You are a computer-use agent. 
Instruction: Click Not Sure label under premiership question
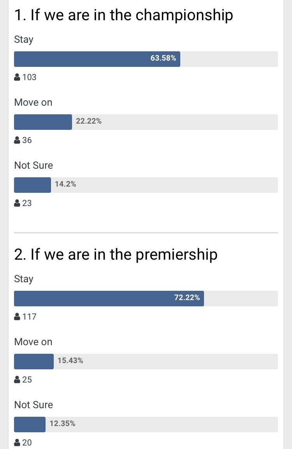click(x=33, y=405)
